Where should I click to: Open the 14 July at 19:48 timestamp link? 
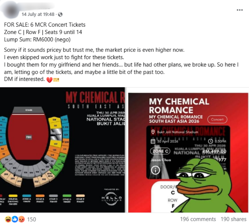tap(38, 14)
